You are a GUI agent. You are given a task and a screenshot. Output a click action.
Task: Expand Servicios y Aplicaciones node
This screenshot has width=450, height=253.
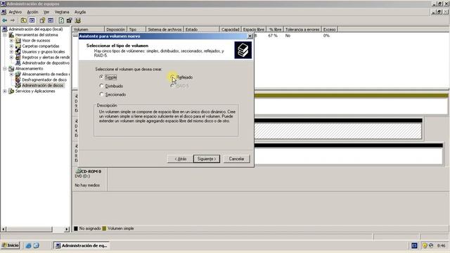[x=5, y=91]
